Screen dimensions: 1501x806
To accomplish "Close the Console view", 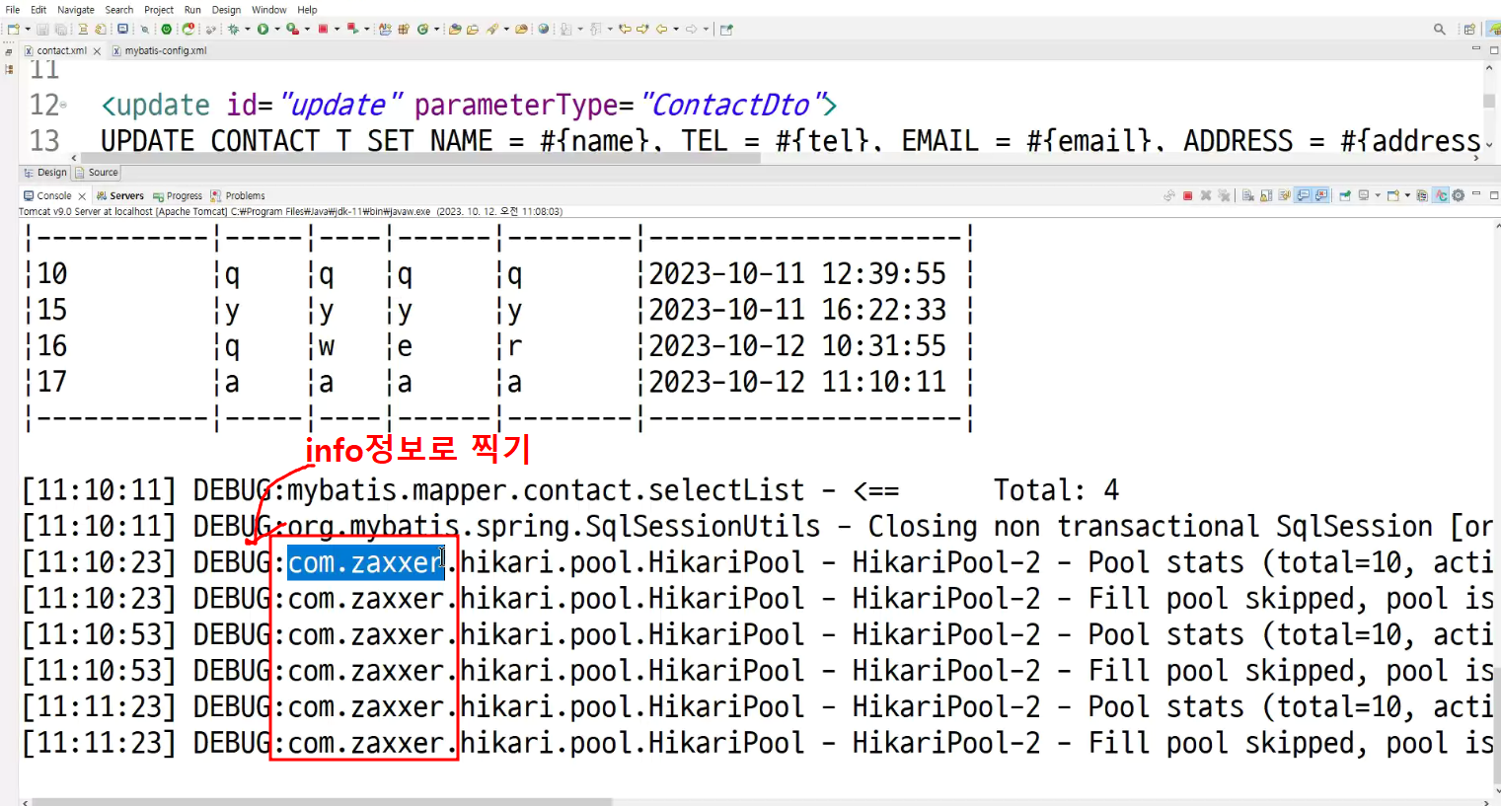I will coord(82,196).
